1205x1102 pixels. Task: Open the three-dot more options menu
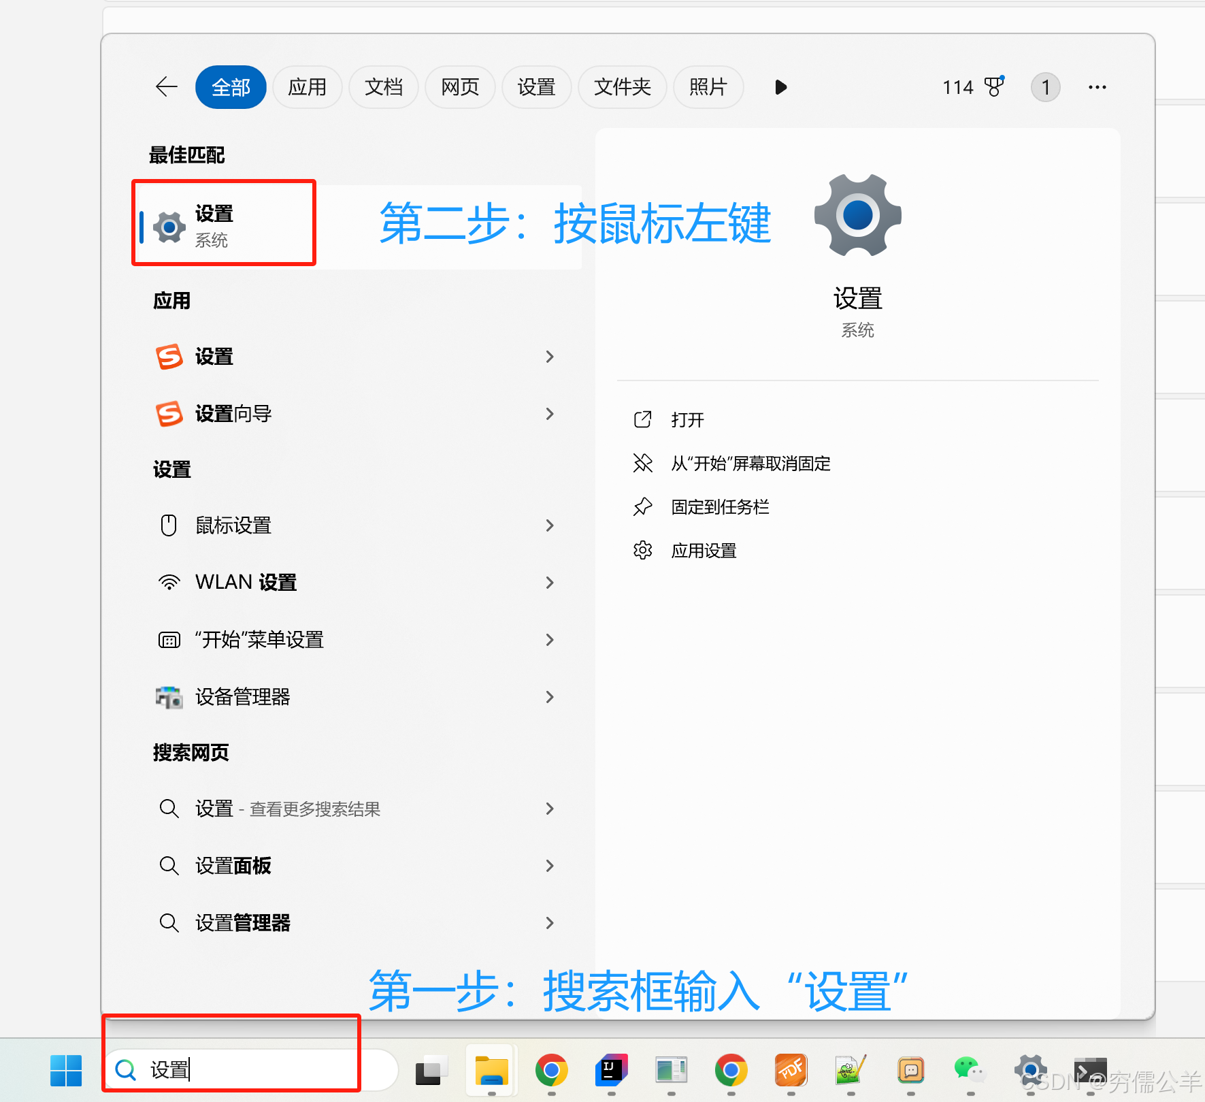coord(1096,87)
